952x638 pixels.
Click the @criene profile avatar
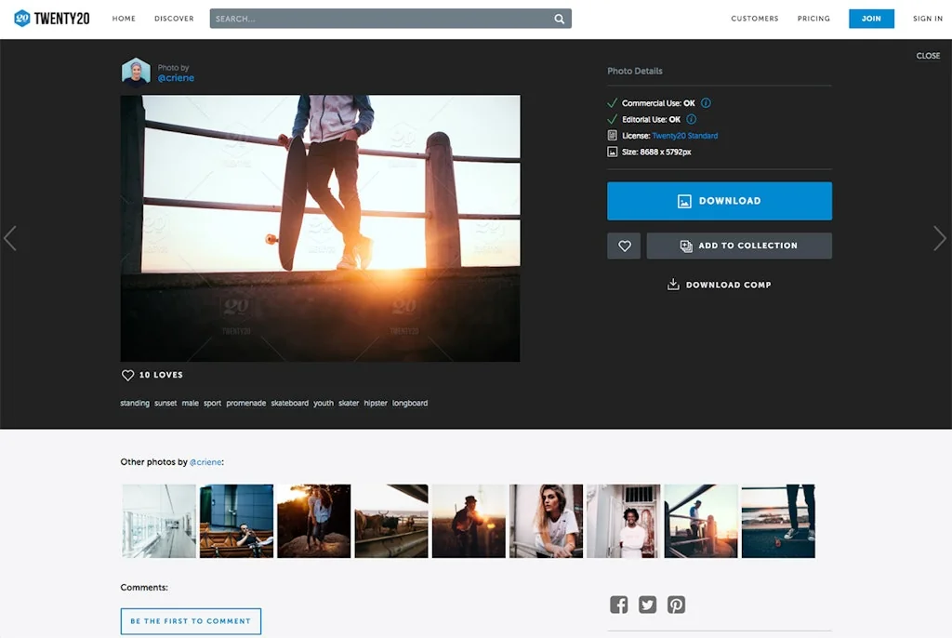pos(136,72)
